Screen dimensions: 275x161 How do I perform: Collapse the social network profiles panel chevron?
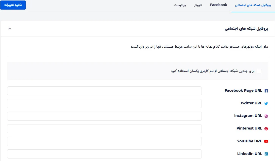(10, 28)
